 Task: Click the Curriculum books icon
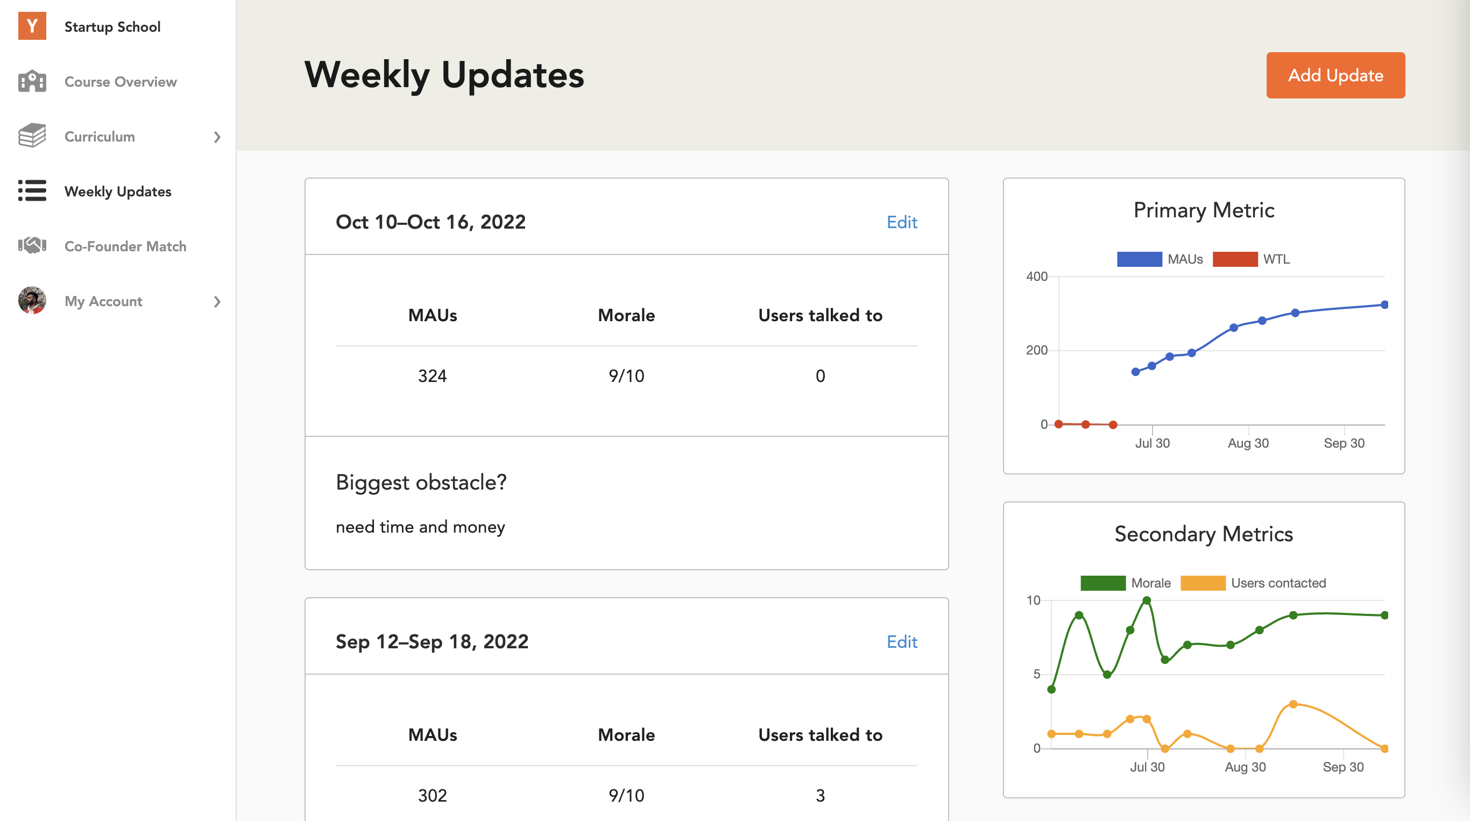(32, 136)
